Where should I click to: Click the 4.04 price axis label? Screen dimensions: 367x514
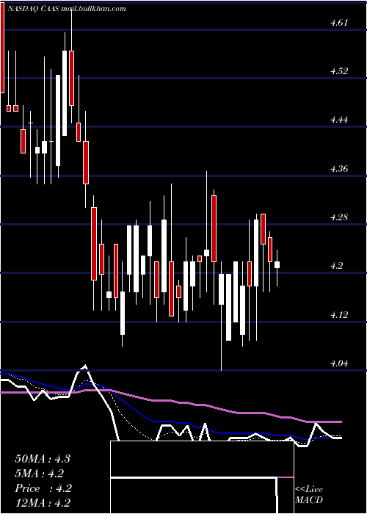coord(339,363)
